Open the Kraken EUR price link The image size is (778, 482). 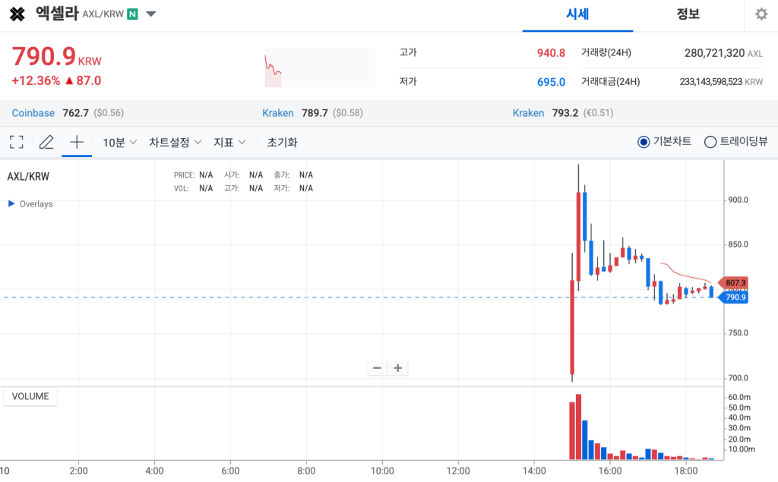pyautogui.click(x=529, y=113)
